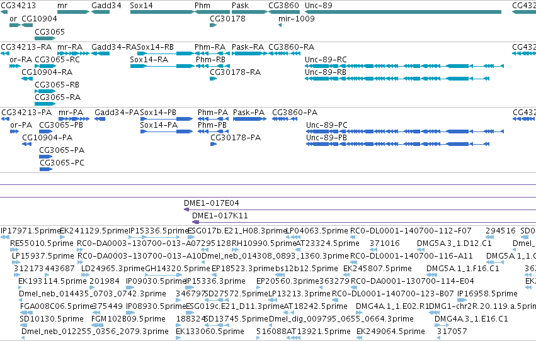The width and height of the screenshot is (536, 341).
Task: Open the Sox14-PA protein label
Action: click(x=159, y=125)
